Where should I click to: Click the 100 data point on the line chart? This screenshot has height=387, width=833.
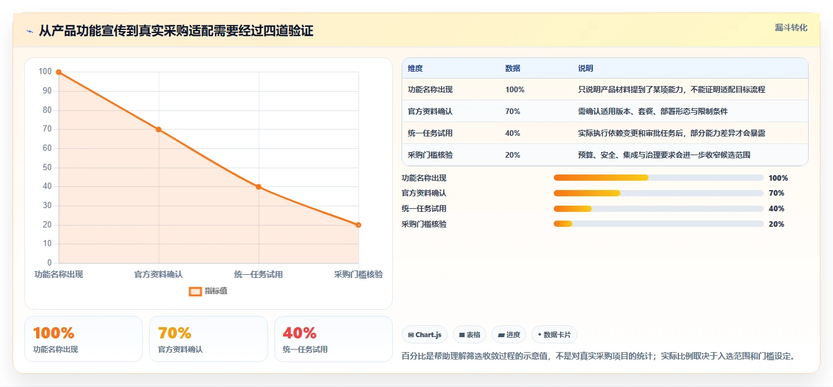click(59, 72)
